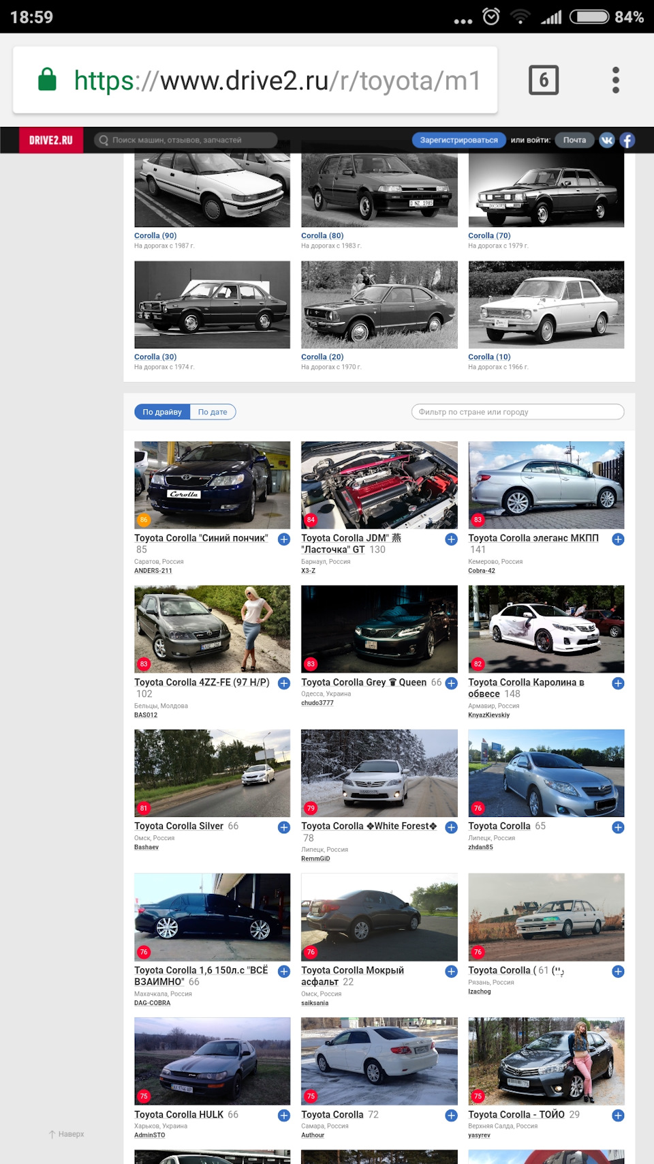
Task: Select the По дате sorting tab
Action: click(213, 412)
